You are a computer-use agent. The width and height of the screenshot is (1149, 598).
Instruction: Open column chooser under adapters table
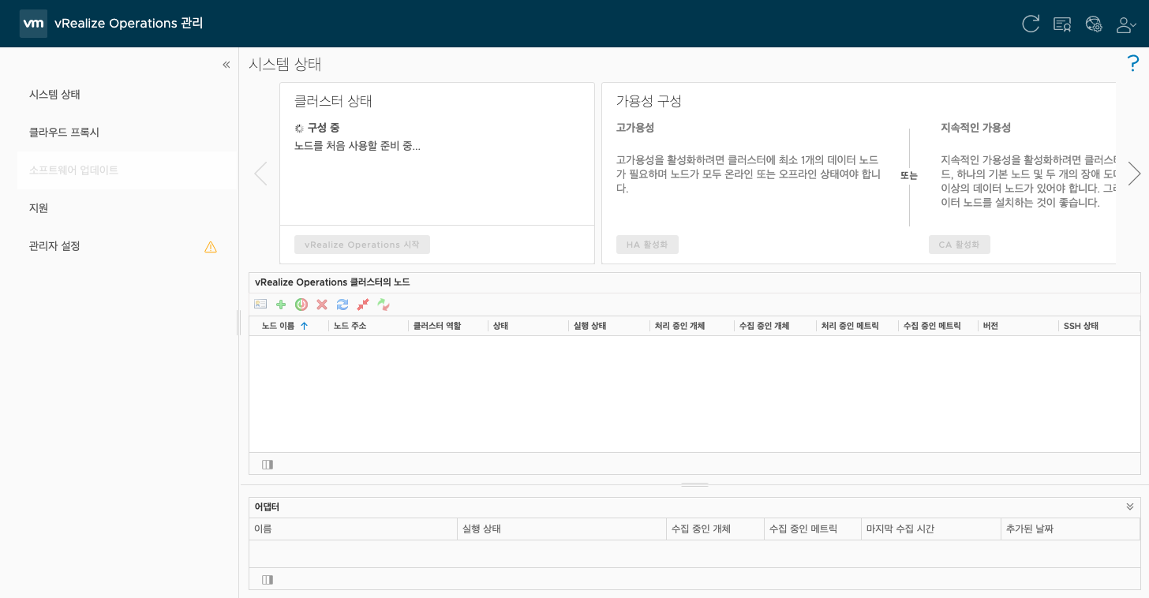click(x=268, y=580)
